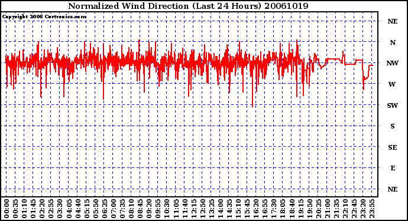Click the '01:45' time axis label
The image size is (408, 221).
(33, 209)
